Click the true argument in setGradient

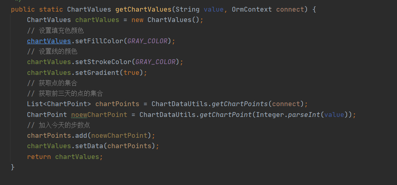[x=131, y=72]
